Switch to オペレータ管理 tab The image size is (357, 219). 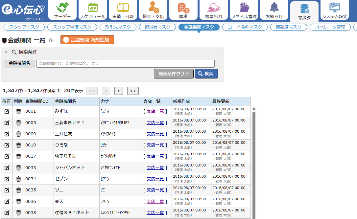pos(330,27)
